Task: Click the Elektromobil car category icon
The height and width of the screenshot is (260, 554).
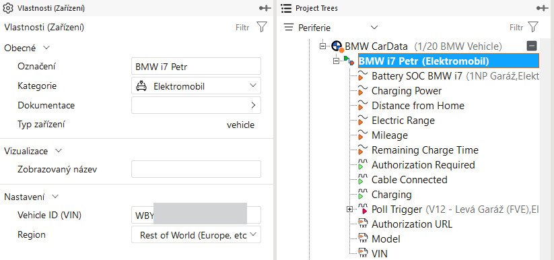Action: pos(141,86)
